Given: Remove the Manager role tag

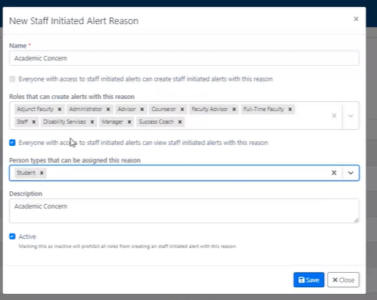Looking at the screenshot, I should (129, 122).
